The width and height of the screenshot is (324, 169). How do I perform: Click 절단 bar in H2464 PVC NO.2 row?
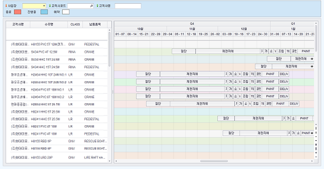(148, 96)
